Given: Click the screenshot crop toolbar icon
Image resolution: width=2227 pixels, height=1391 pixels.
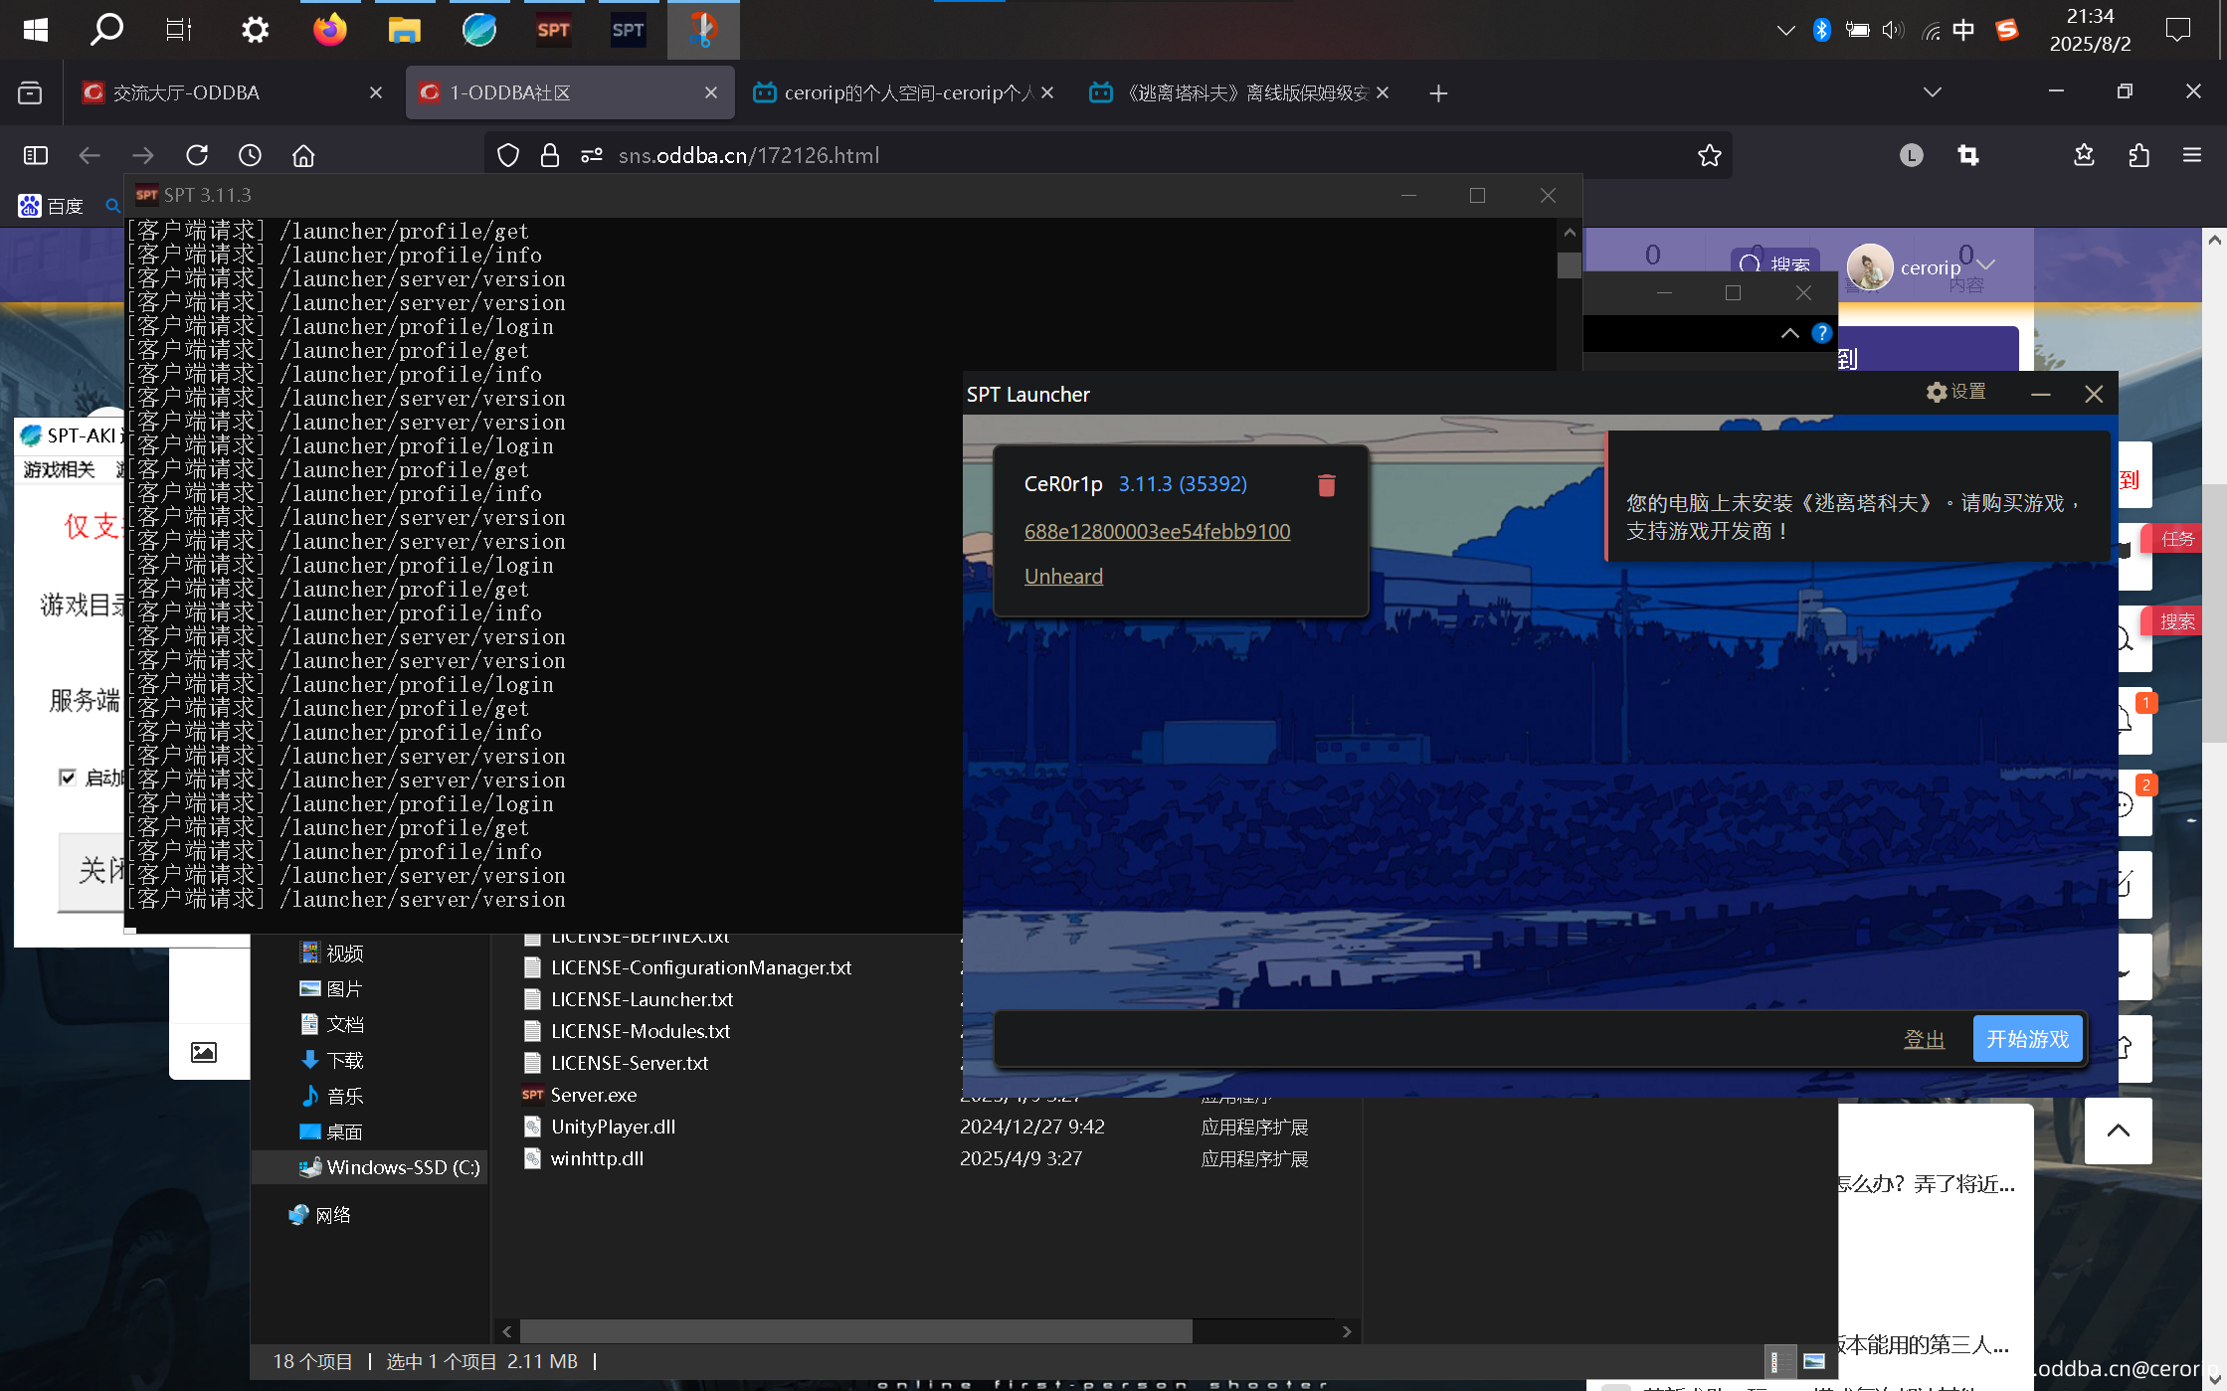Looking at the screenshot, I should tap(1967, 155).
